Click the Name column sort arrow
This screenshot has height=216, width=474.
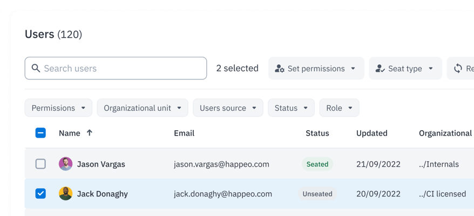click(x=90, y=133)
